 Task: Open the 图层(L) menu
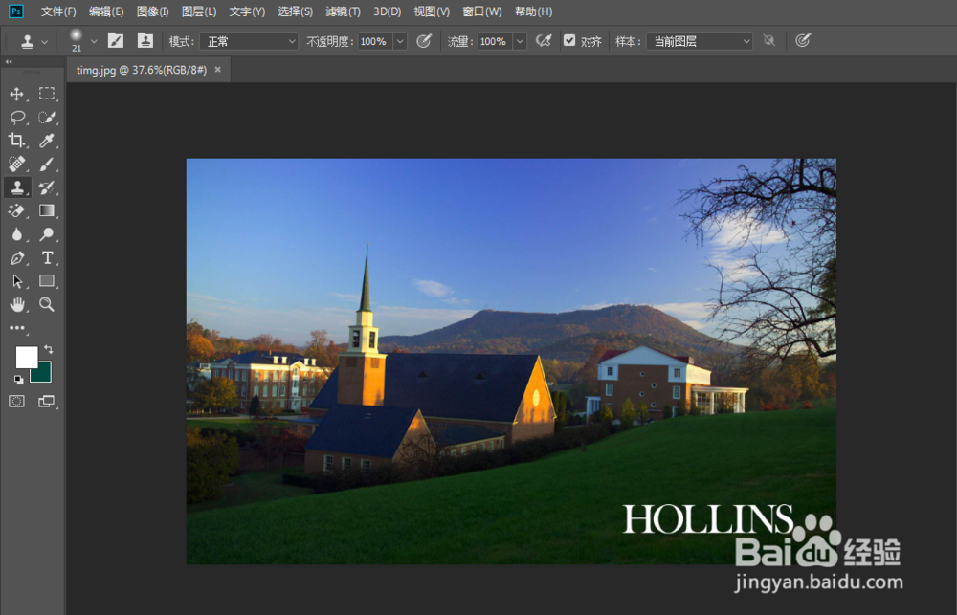click(x=199, y=11)
